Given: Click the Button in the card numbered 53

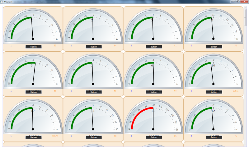Looking at the screenshot, I should [x=34, y=47].
